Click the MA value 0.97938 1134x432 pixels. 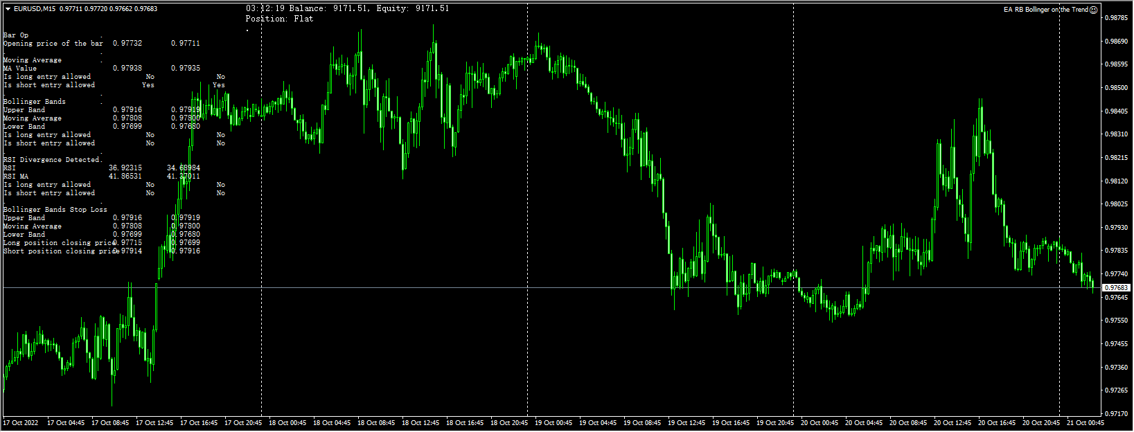pyautogui.click(x=127, y=69)
